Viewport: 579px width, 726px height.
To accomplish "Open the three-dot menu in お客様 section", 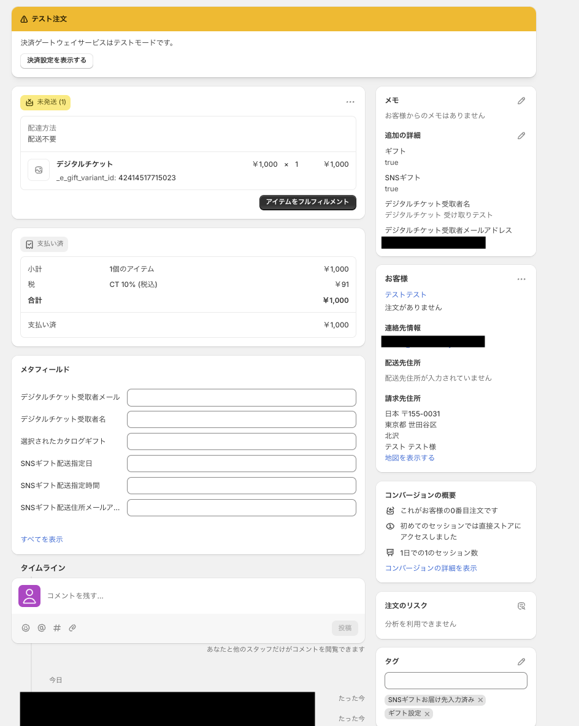I will coord(521,279).
